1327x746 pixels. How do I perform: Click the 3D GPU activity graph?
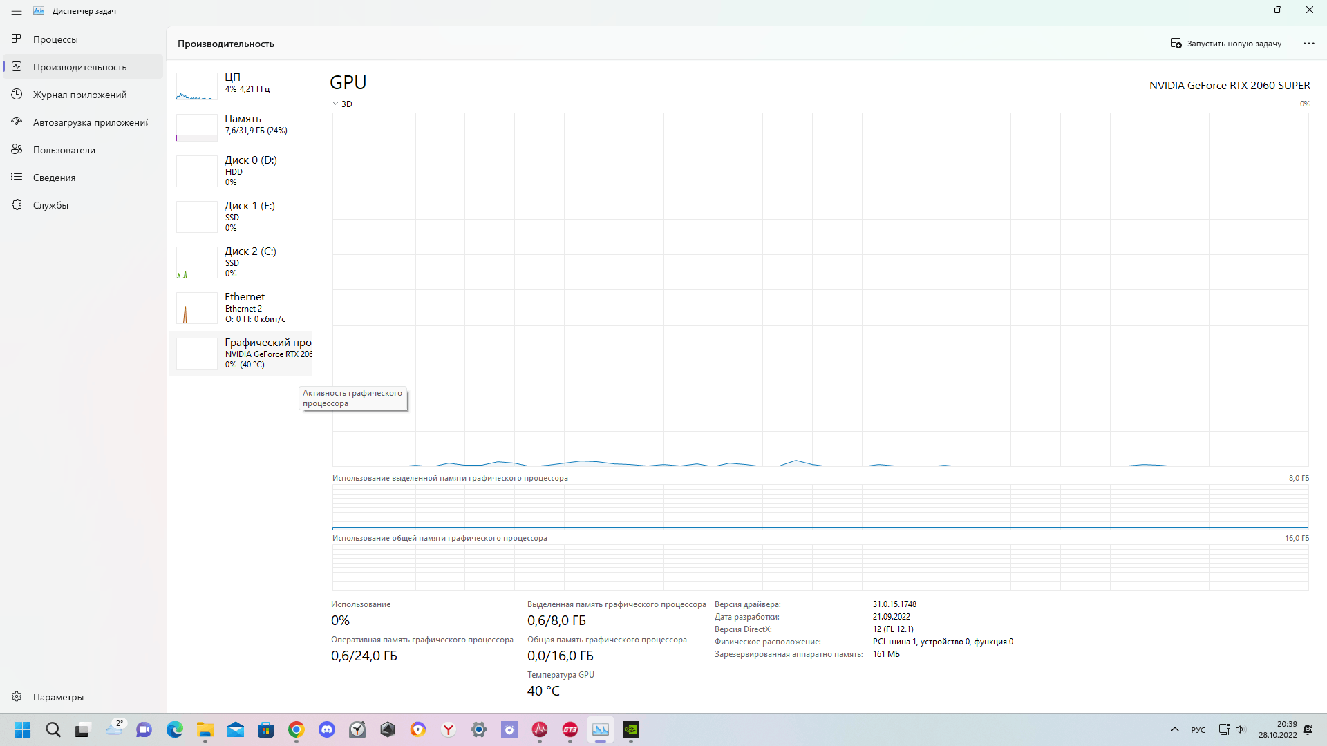click(820, 289)
